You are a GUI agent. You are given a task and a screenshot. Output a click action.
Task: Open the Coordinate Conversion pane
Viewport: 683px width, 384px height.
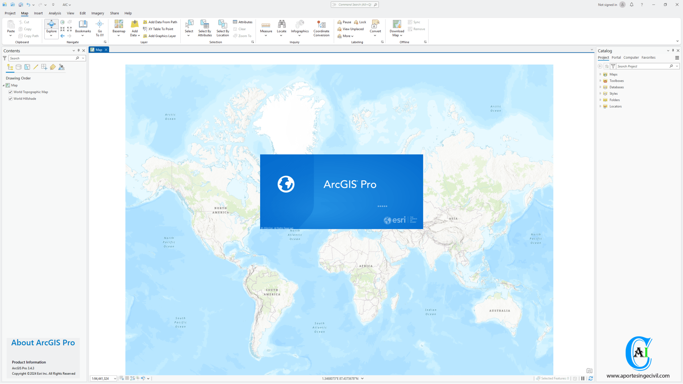[321, 28]
